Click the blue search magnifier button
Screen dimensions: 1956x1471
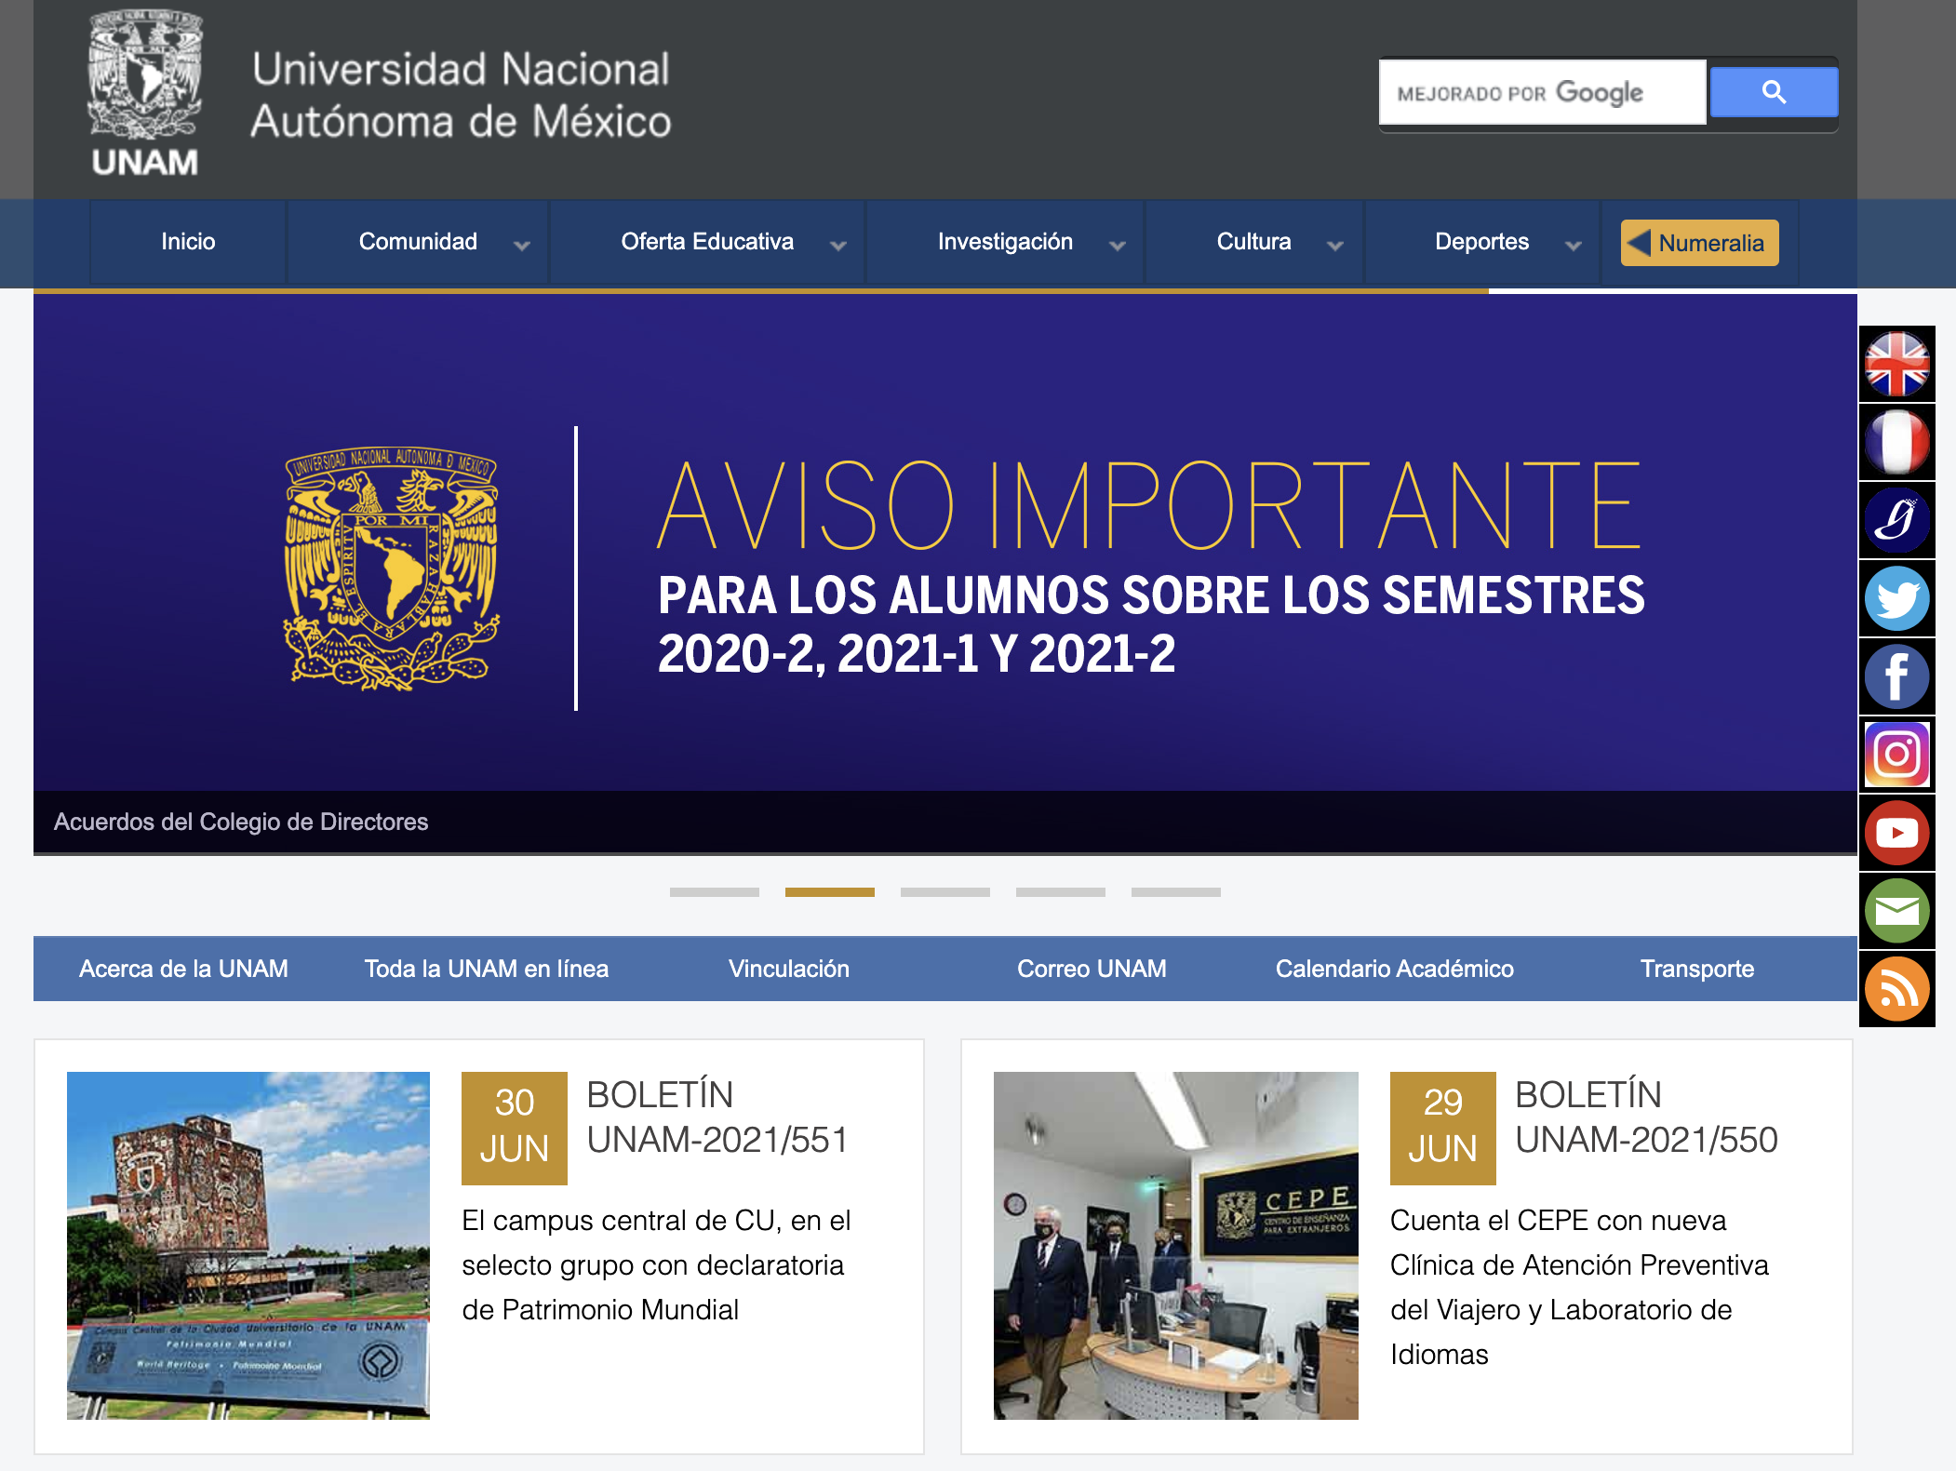click(1774, 92)
